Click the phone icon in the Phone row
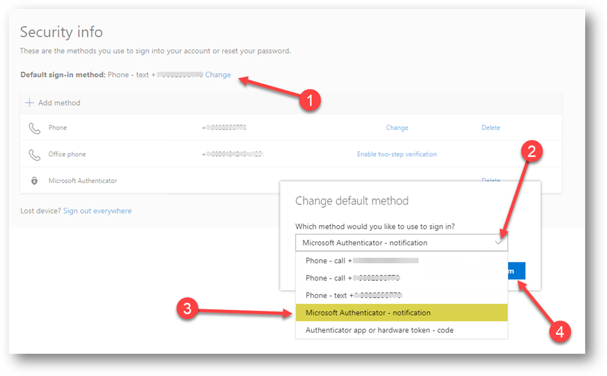The image size is (607, 376). point(35,128)
